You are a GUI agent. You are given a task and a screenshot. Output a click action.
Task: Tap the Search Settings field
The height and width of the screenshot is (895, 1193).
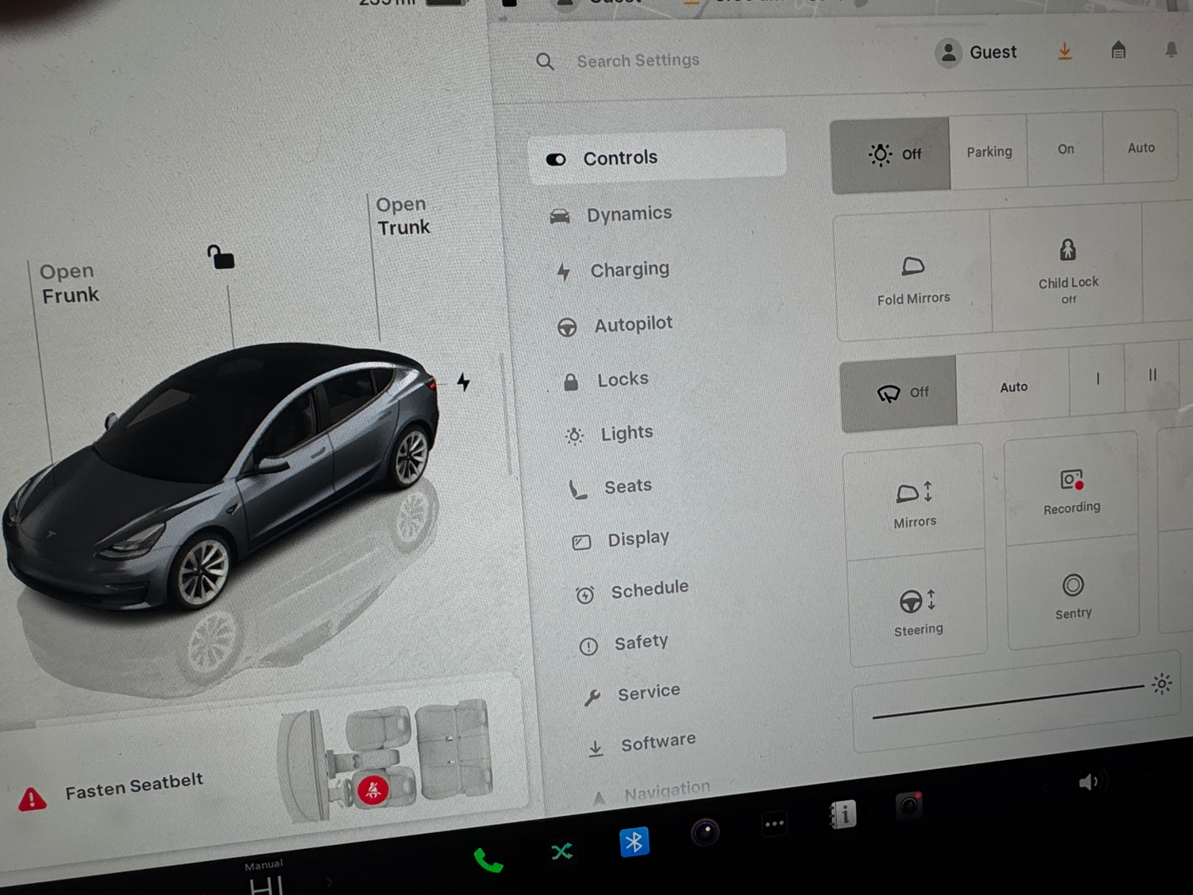tap(638, 60)
